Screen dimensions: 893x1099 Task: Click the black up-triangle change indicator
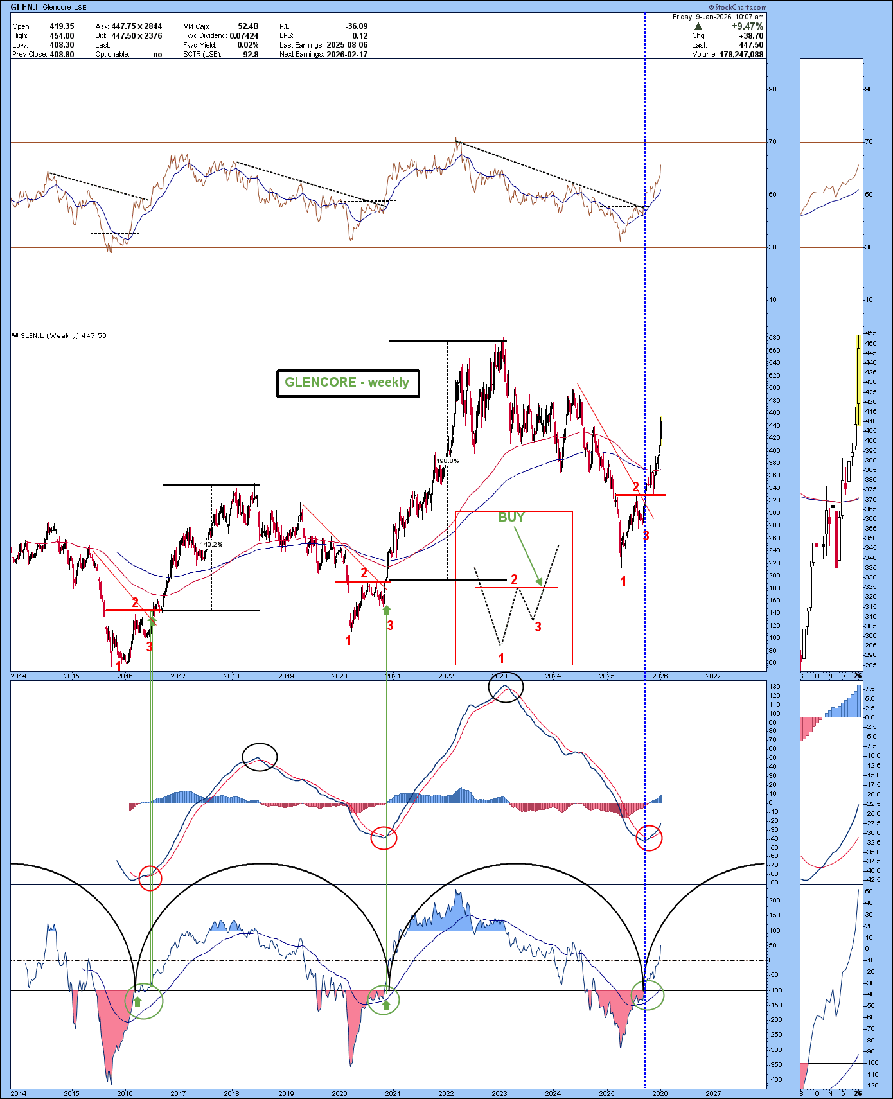tap(698, 26)
